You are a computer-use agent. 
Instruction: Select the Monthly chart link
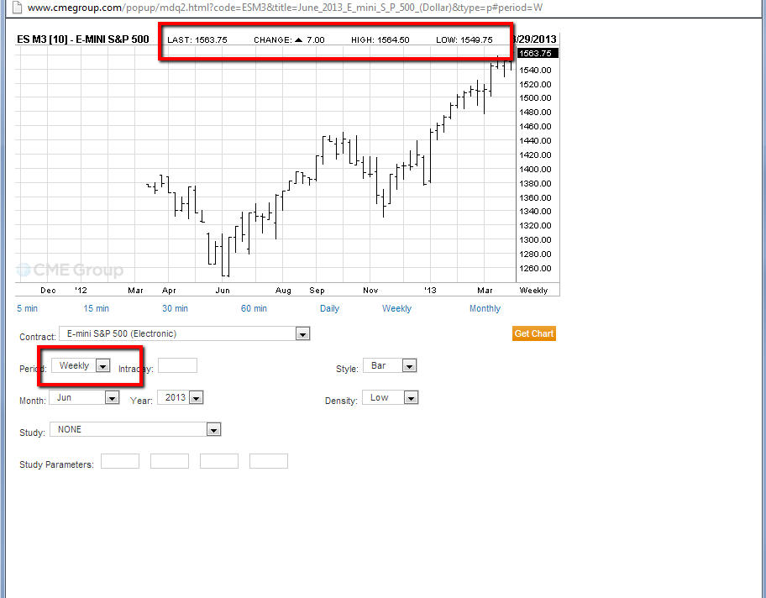[485, 308]
